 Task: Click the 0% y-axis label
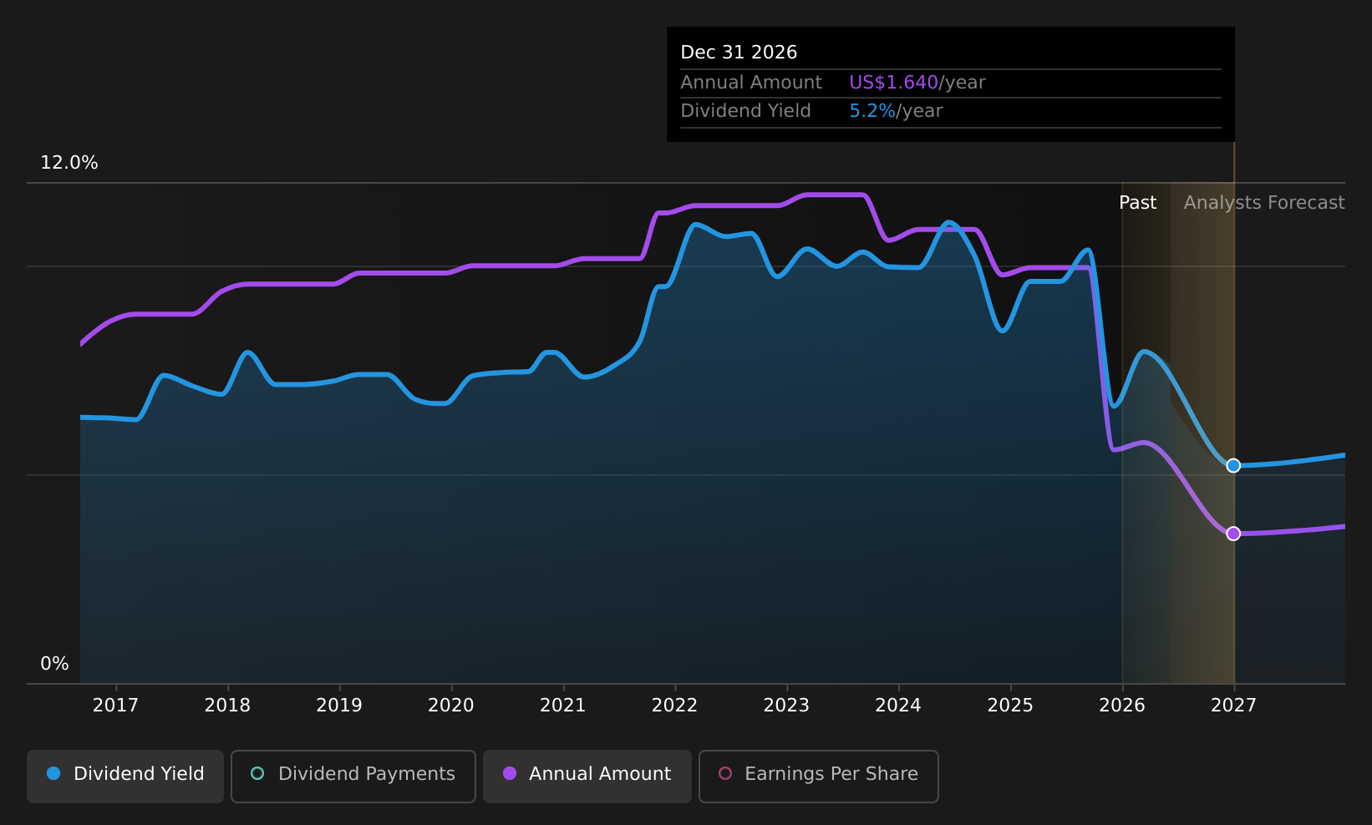point(54,664)
